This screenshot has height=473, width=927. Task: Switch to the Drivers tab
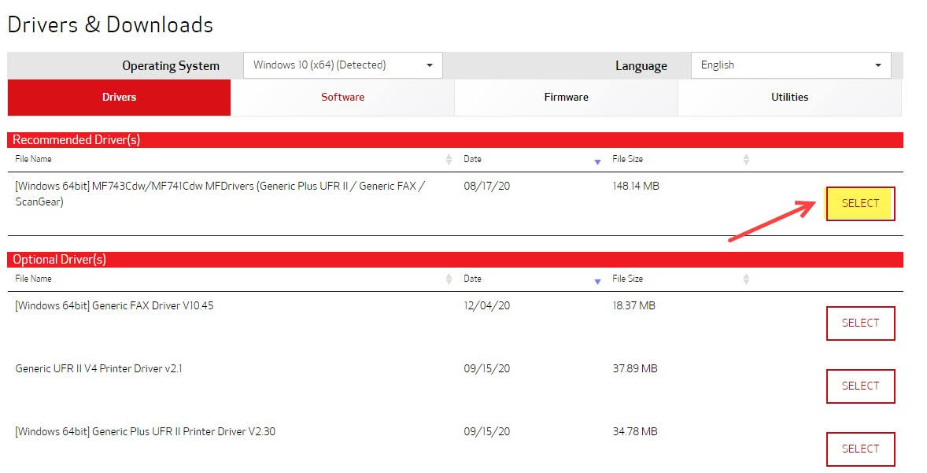(x=119, y=97)
